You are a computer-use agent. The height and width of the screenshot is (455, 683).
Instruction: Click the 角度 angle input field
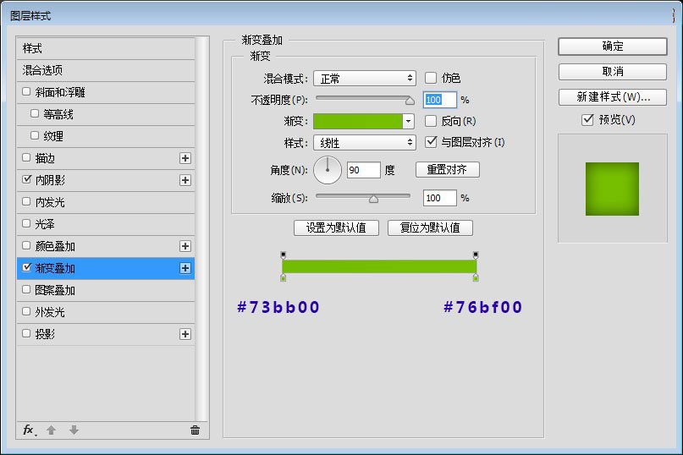click(x=363, y=170)
